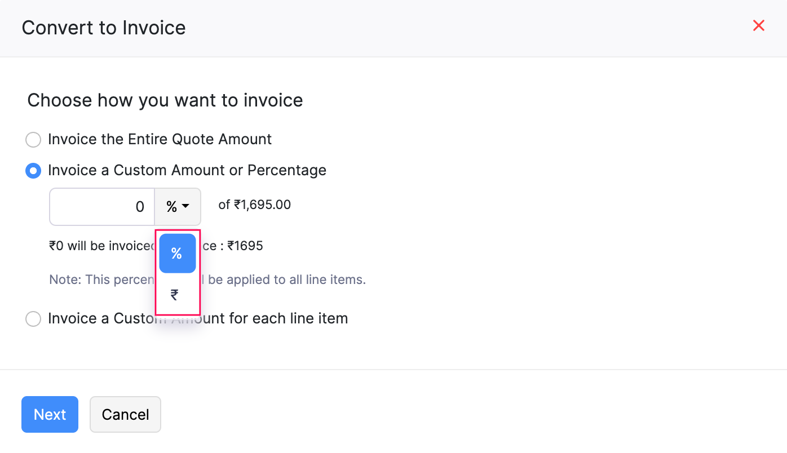The height and width of the screenshot is (453, 787).
Task: Choose the highlighted % option in the list
Action: point(177,254)
